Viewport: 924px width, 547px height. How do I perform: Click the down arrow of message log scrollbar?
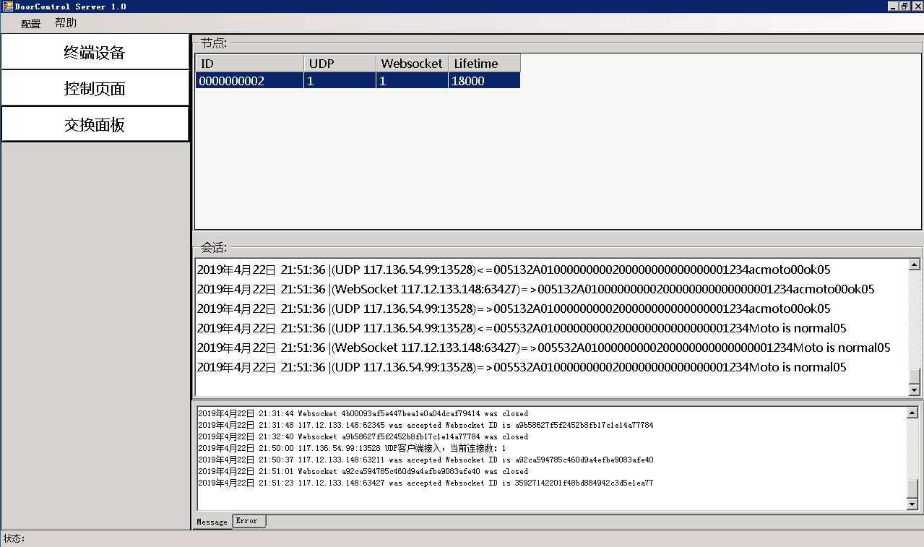[912, 504]
